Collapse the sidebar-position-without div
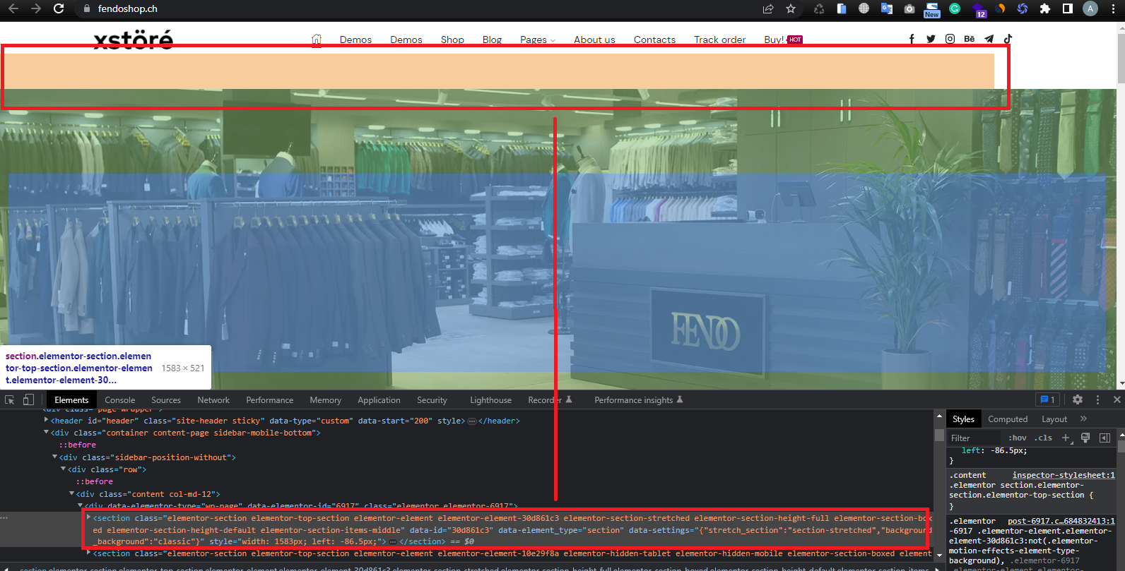1125x571 pixels. coord(55,457)
